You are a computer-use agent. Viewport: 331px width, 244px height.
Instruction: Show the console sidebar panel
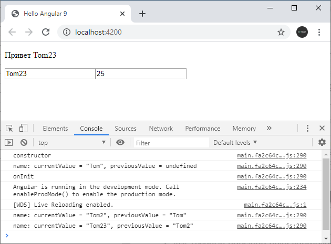click(x=9, y=142)
